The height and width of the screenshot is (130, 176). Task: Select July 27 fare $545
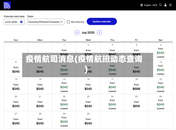click(16, 120)
